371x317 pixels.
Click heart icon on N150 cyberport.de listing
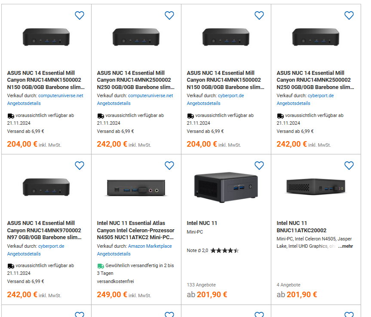[259, 15]
